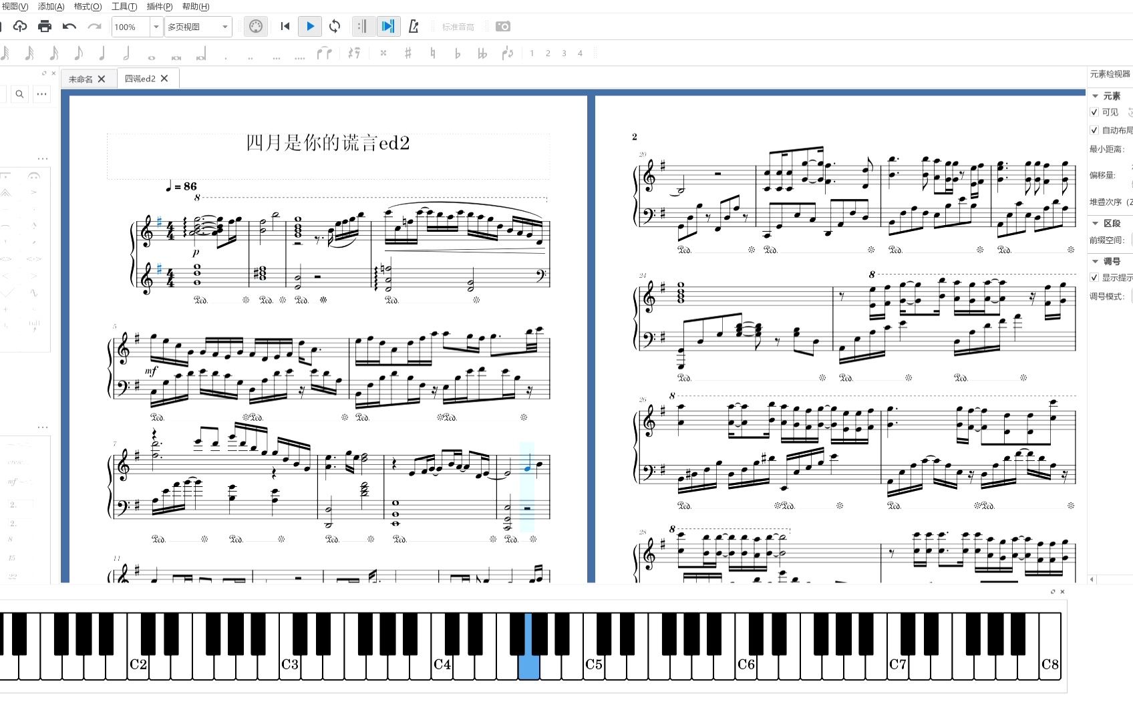Select the quarter note duration

(x=102, y=53)
